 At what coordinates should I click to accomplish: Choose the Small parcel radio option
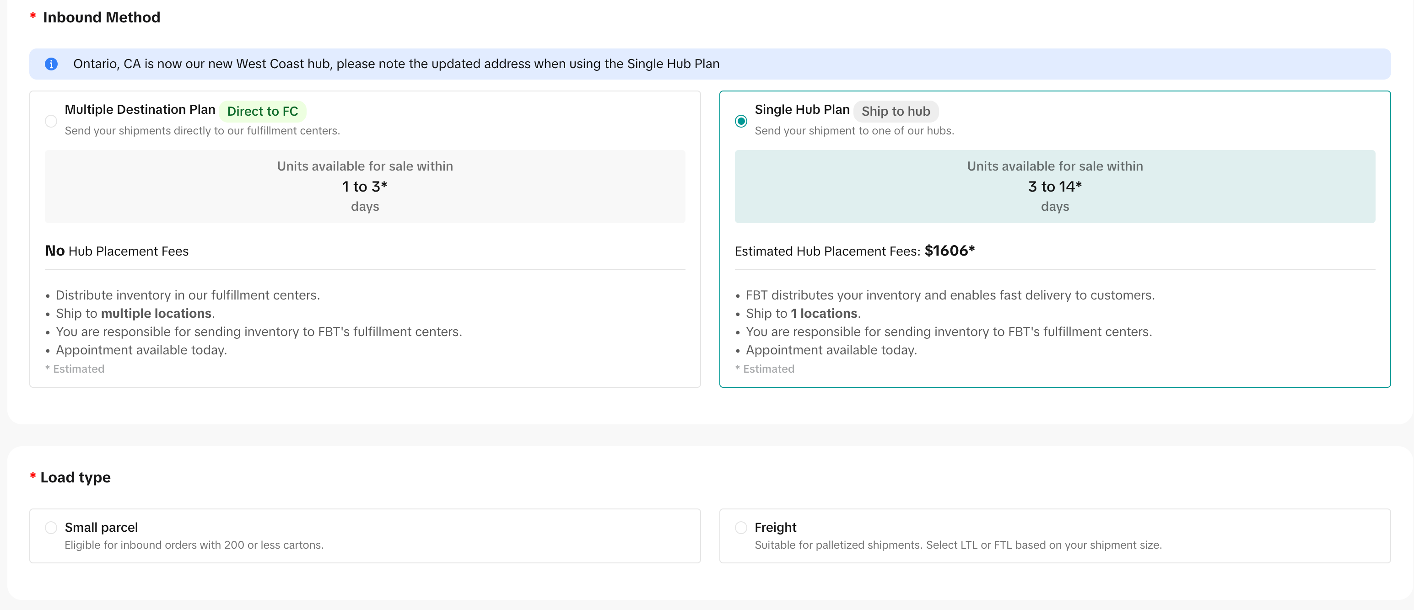(51, 528)
